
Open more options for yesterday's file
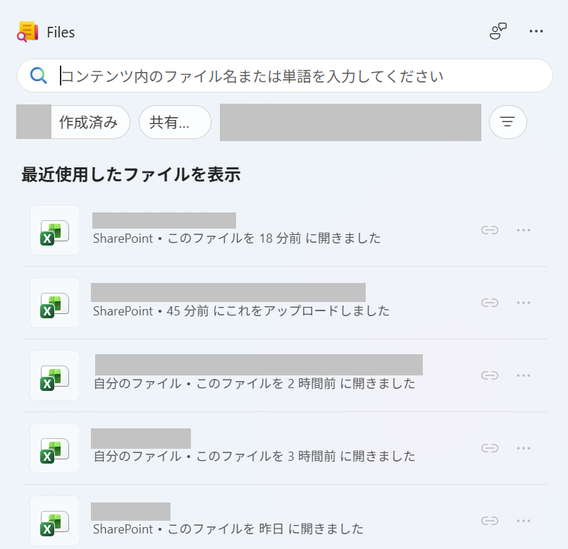(524, 520)
